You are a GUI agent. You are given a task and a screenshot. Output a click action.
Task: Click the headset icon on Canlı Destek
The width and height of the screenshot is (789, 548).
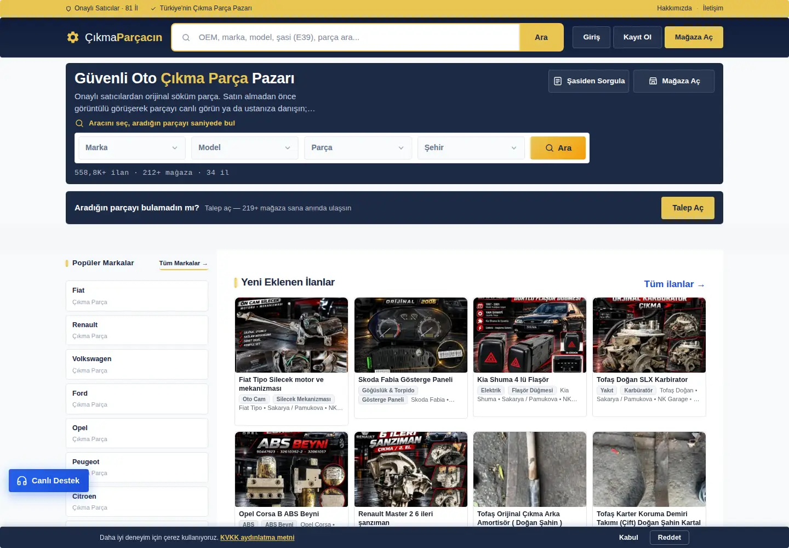tap(22, 481)
